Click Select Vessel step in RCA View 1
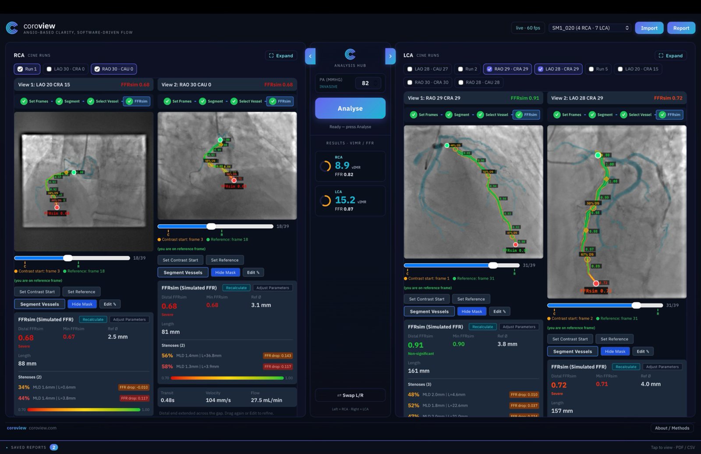Screen dimensions: 701x454 (x=103, y=101)
